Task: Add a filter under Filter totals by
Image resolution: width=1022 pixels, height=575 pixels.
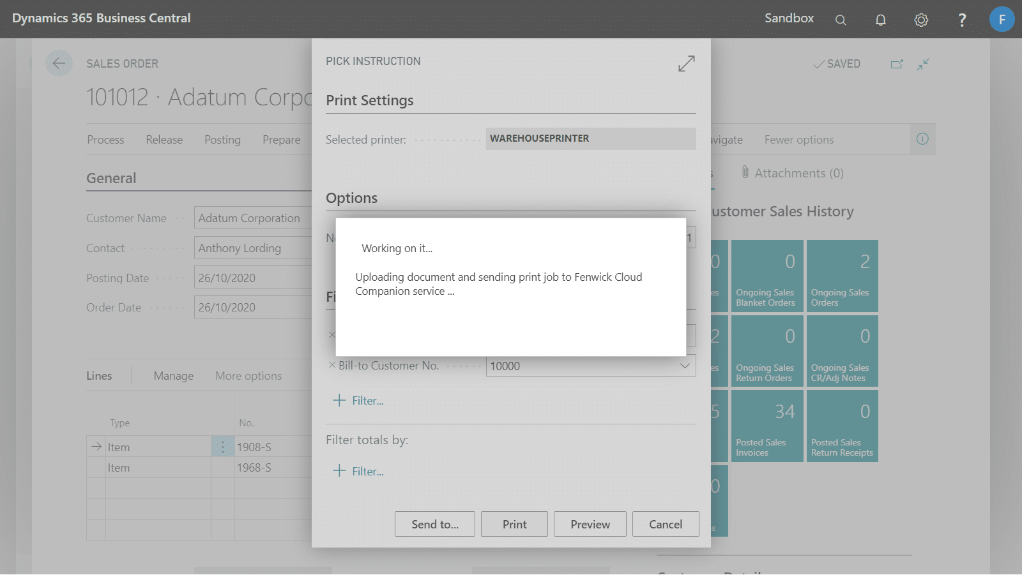Action: (358, 472)
